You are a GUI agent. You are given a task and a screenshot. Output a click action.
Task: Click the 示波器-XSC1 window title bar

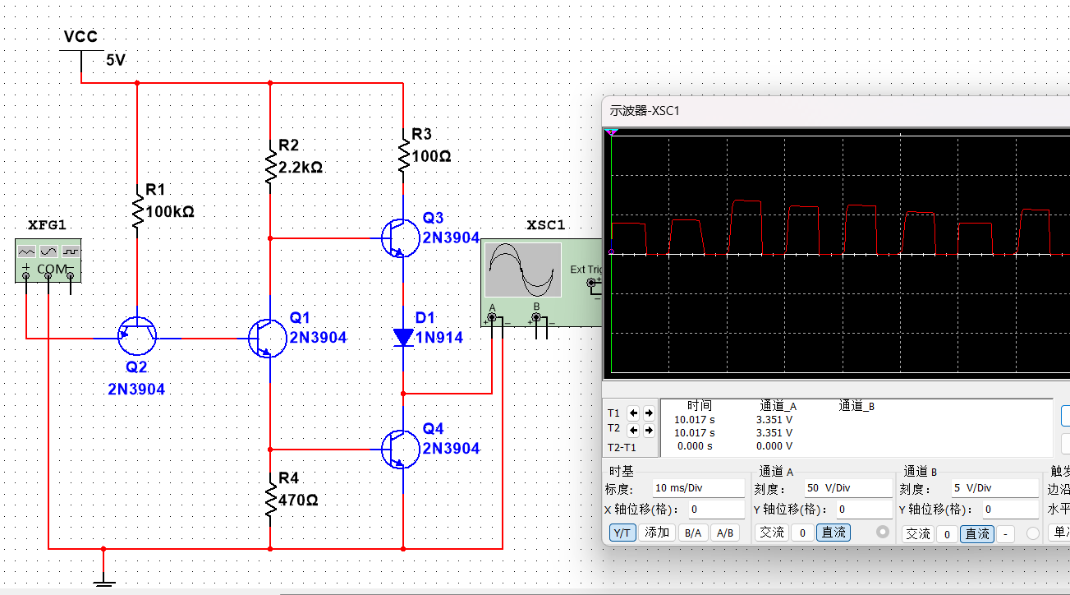pyautogui.click(x=836, y=110)
